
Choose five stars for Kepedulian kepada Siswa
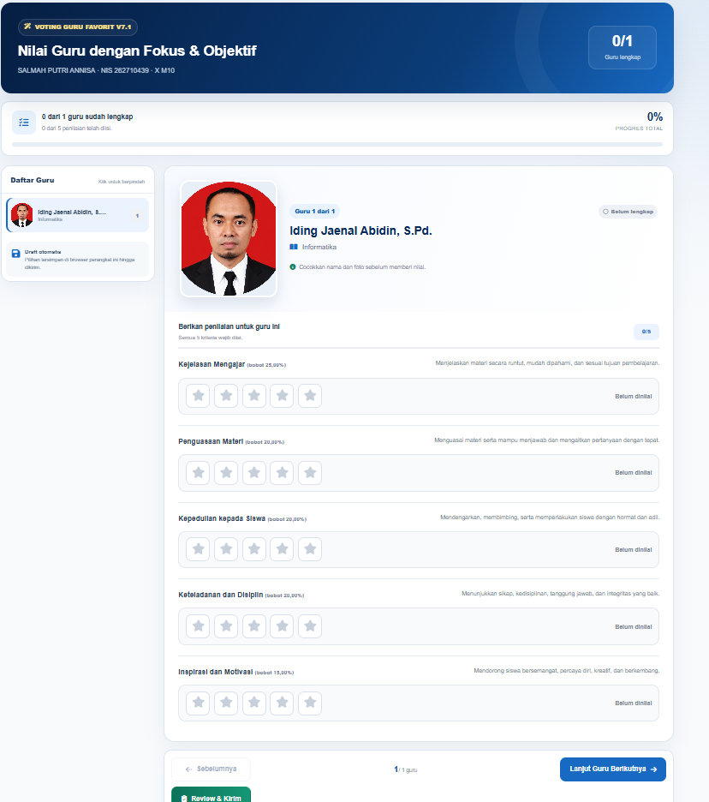click(x=310, y=549)
